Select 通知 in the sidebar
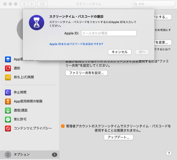The width and height of the screenshot is (177, 160). (x=17, y=68)
